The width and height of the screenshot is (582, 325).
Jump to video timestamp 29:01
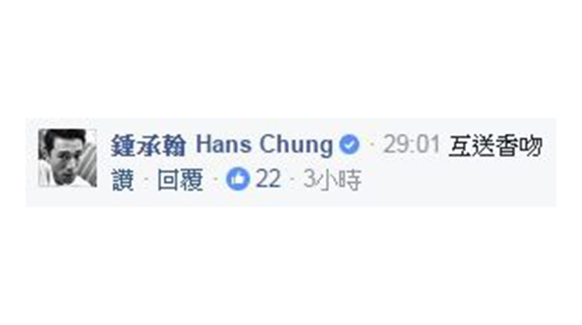(x=411, y=144)
